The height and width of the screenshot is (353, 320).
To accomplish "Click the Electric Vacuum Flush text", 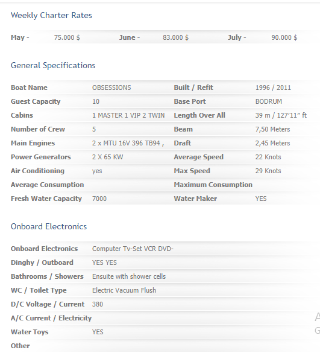I will 124,290.
